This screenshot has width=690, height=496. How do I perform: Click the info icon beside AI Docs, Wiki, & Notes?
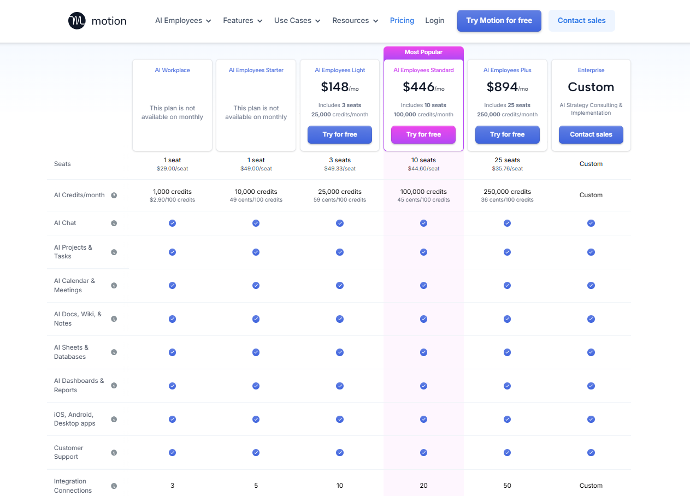pyautogui.click(x=114, y=318)
